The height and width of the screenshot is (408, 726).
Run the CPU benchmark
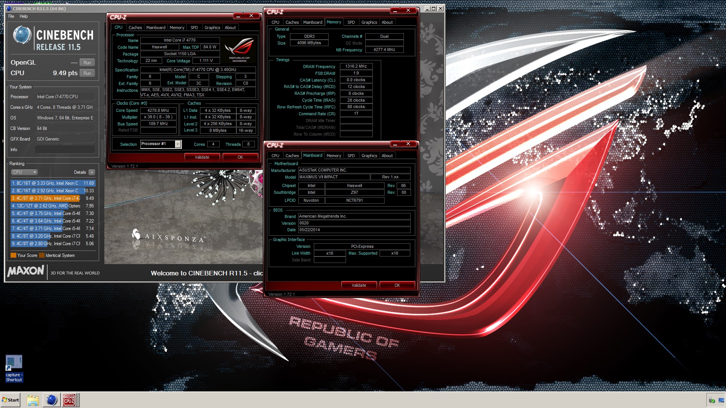click(x=87, y=73)
